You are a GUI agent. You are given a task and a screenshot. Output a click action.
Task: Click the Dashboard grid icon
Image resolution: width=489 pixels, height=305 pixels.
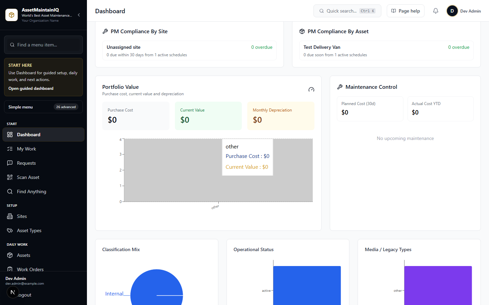click(10, 135)
